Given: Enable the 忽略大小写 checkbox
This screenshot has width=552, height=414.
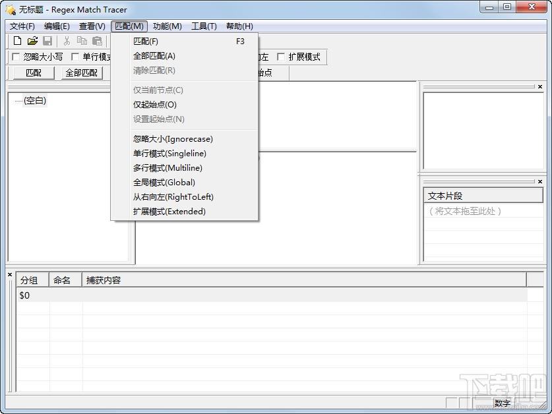Looking at the screenshot, I should pyautogui.click(x=16, y=57).
